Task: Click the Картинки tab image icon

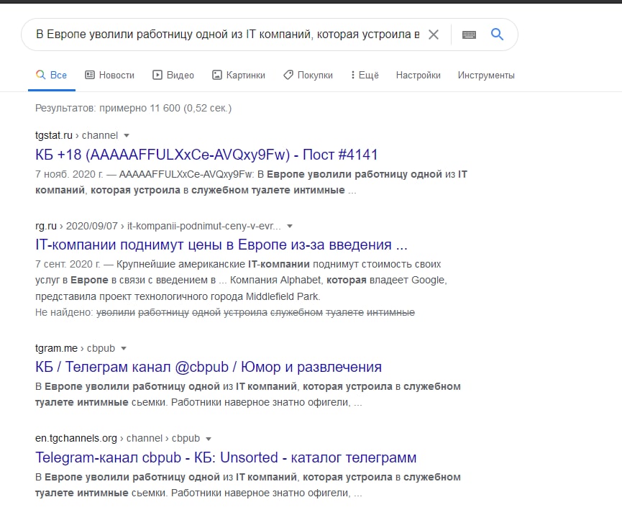Action: click(x=217, y=75)
